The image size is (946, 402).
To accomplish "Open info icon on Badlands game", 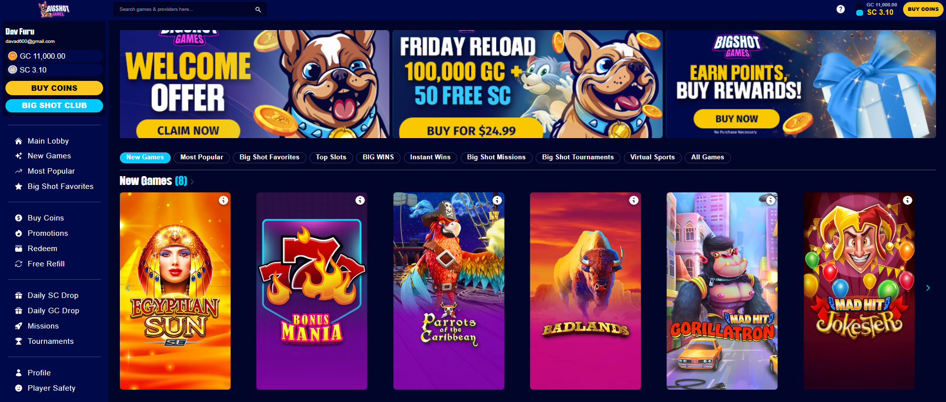I will (x=634, y=200).
